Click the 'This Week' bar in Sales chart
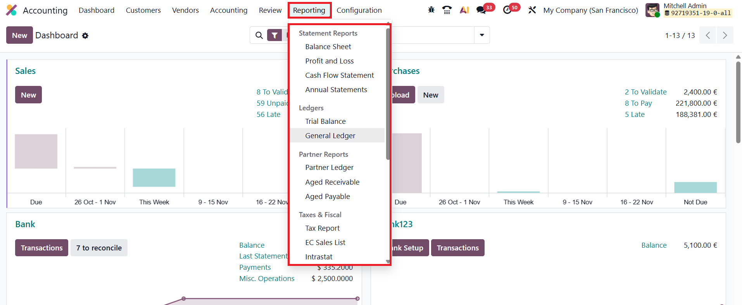 point(154,178)
